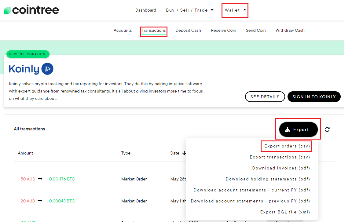Sort transactions by the Date arrow

pyautogui.click(x=184, y=153)
